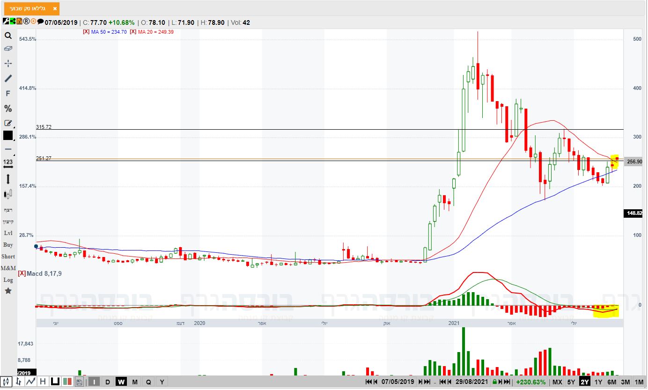Viewport: 648px width, 390px height.
Task: Set chart range to 6M
Action: click(612, 382)
